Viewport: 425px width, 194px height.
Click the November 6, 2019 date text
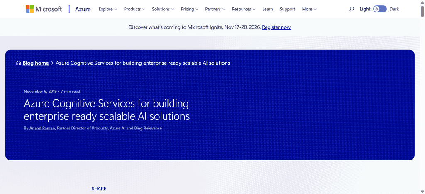click(x=40, y=92)
